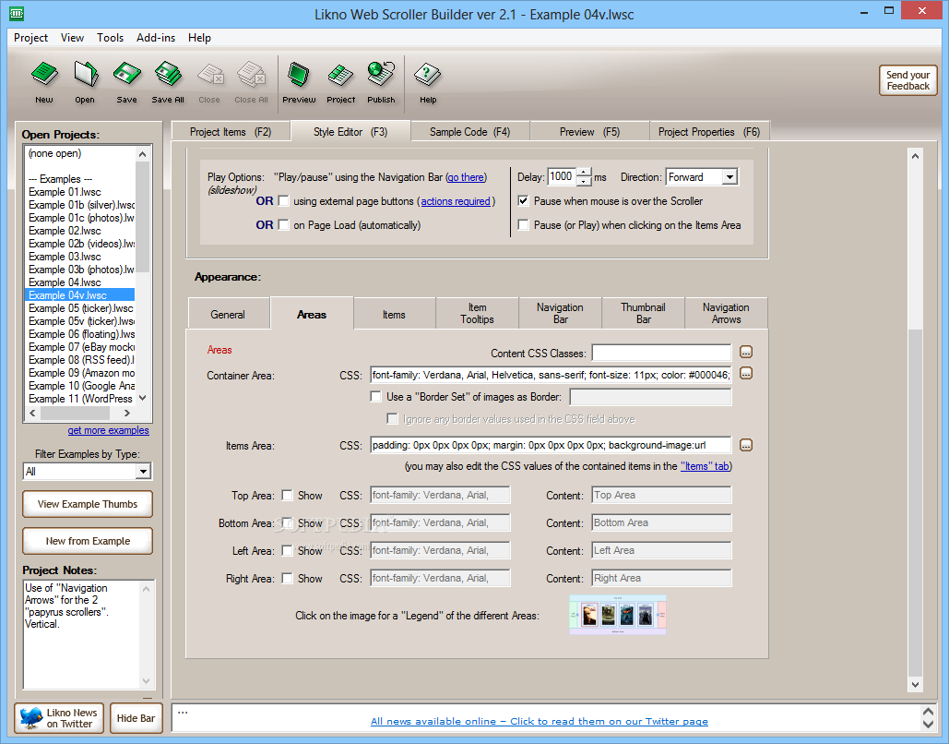This screenshot has height=744, width=949.
Task: Select the Item Tooltips tab
Action: (x=477, y=313)
